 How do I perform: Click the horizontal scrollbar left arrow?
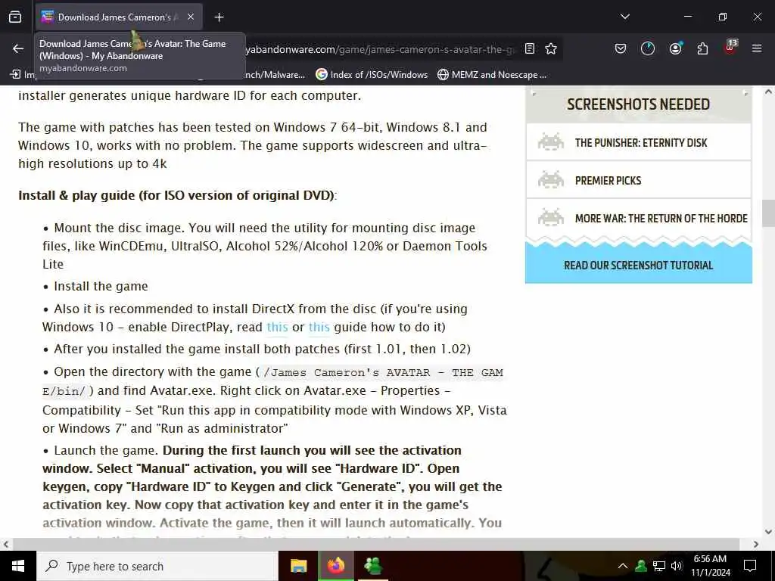6,545
